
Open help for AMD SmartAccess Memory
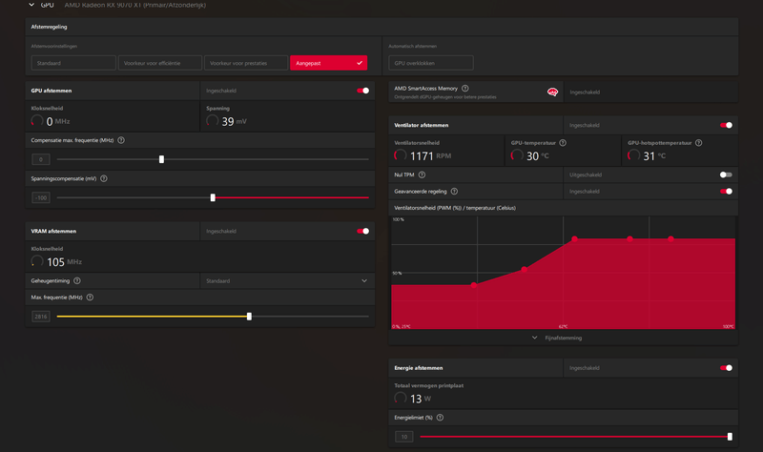[x=465, y=88]
